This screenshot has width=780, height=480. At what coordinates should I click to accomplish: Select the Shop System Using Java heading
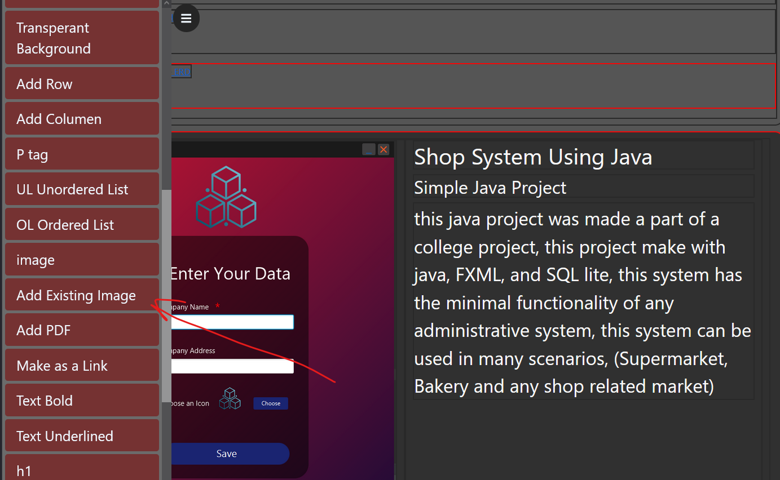coord(533,157)
